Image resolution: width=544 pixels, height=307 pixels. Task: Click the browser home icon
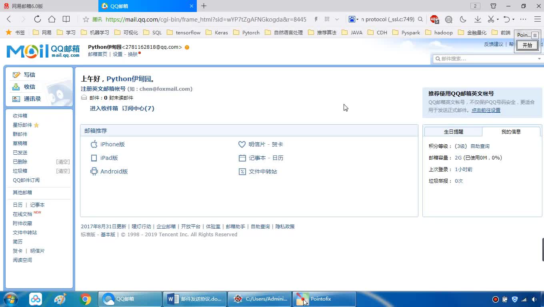click(52, 19)
